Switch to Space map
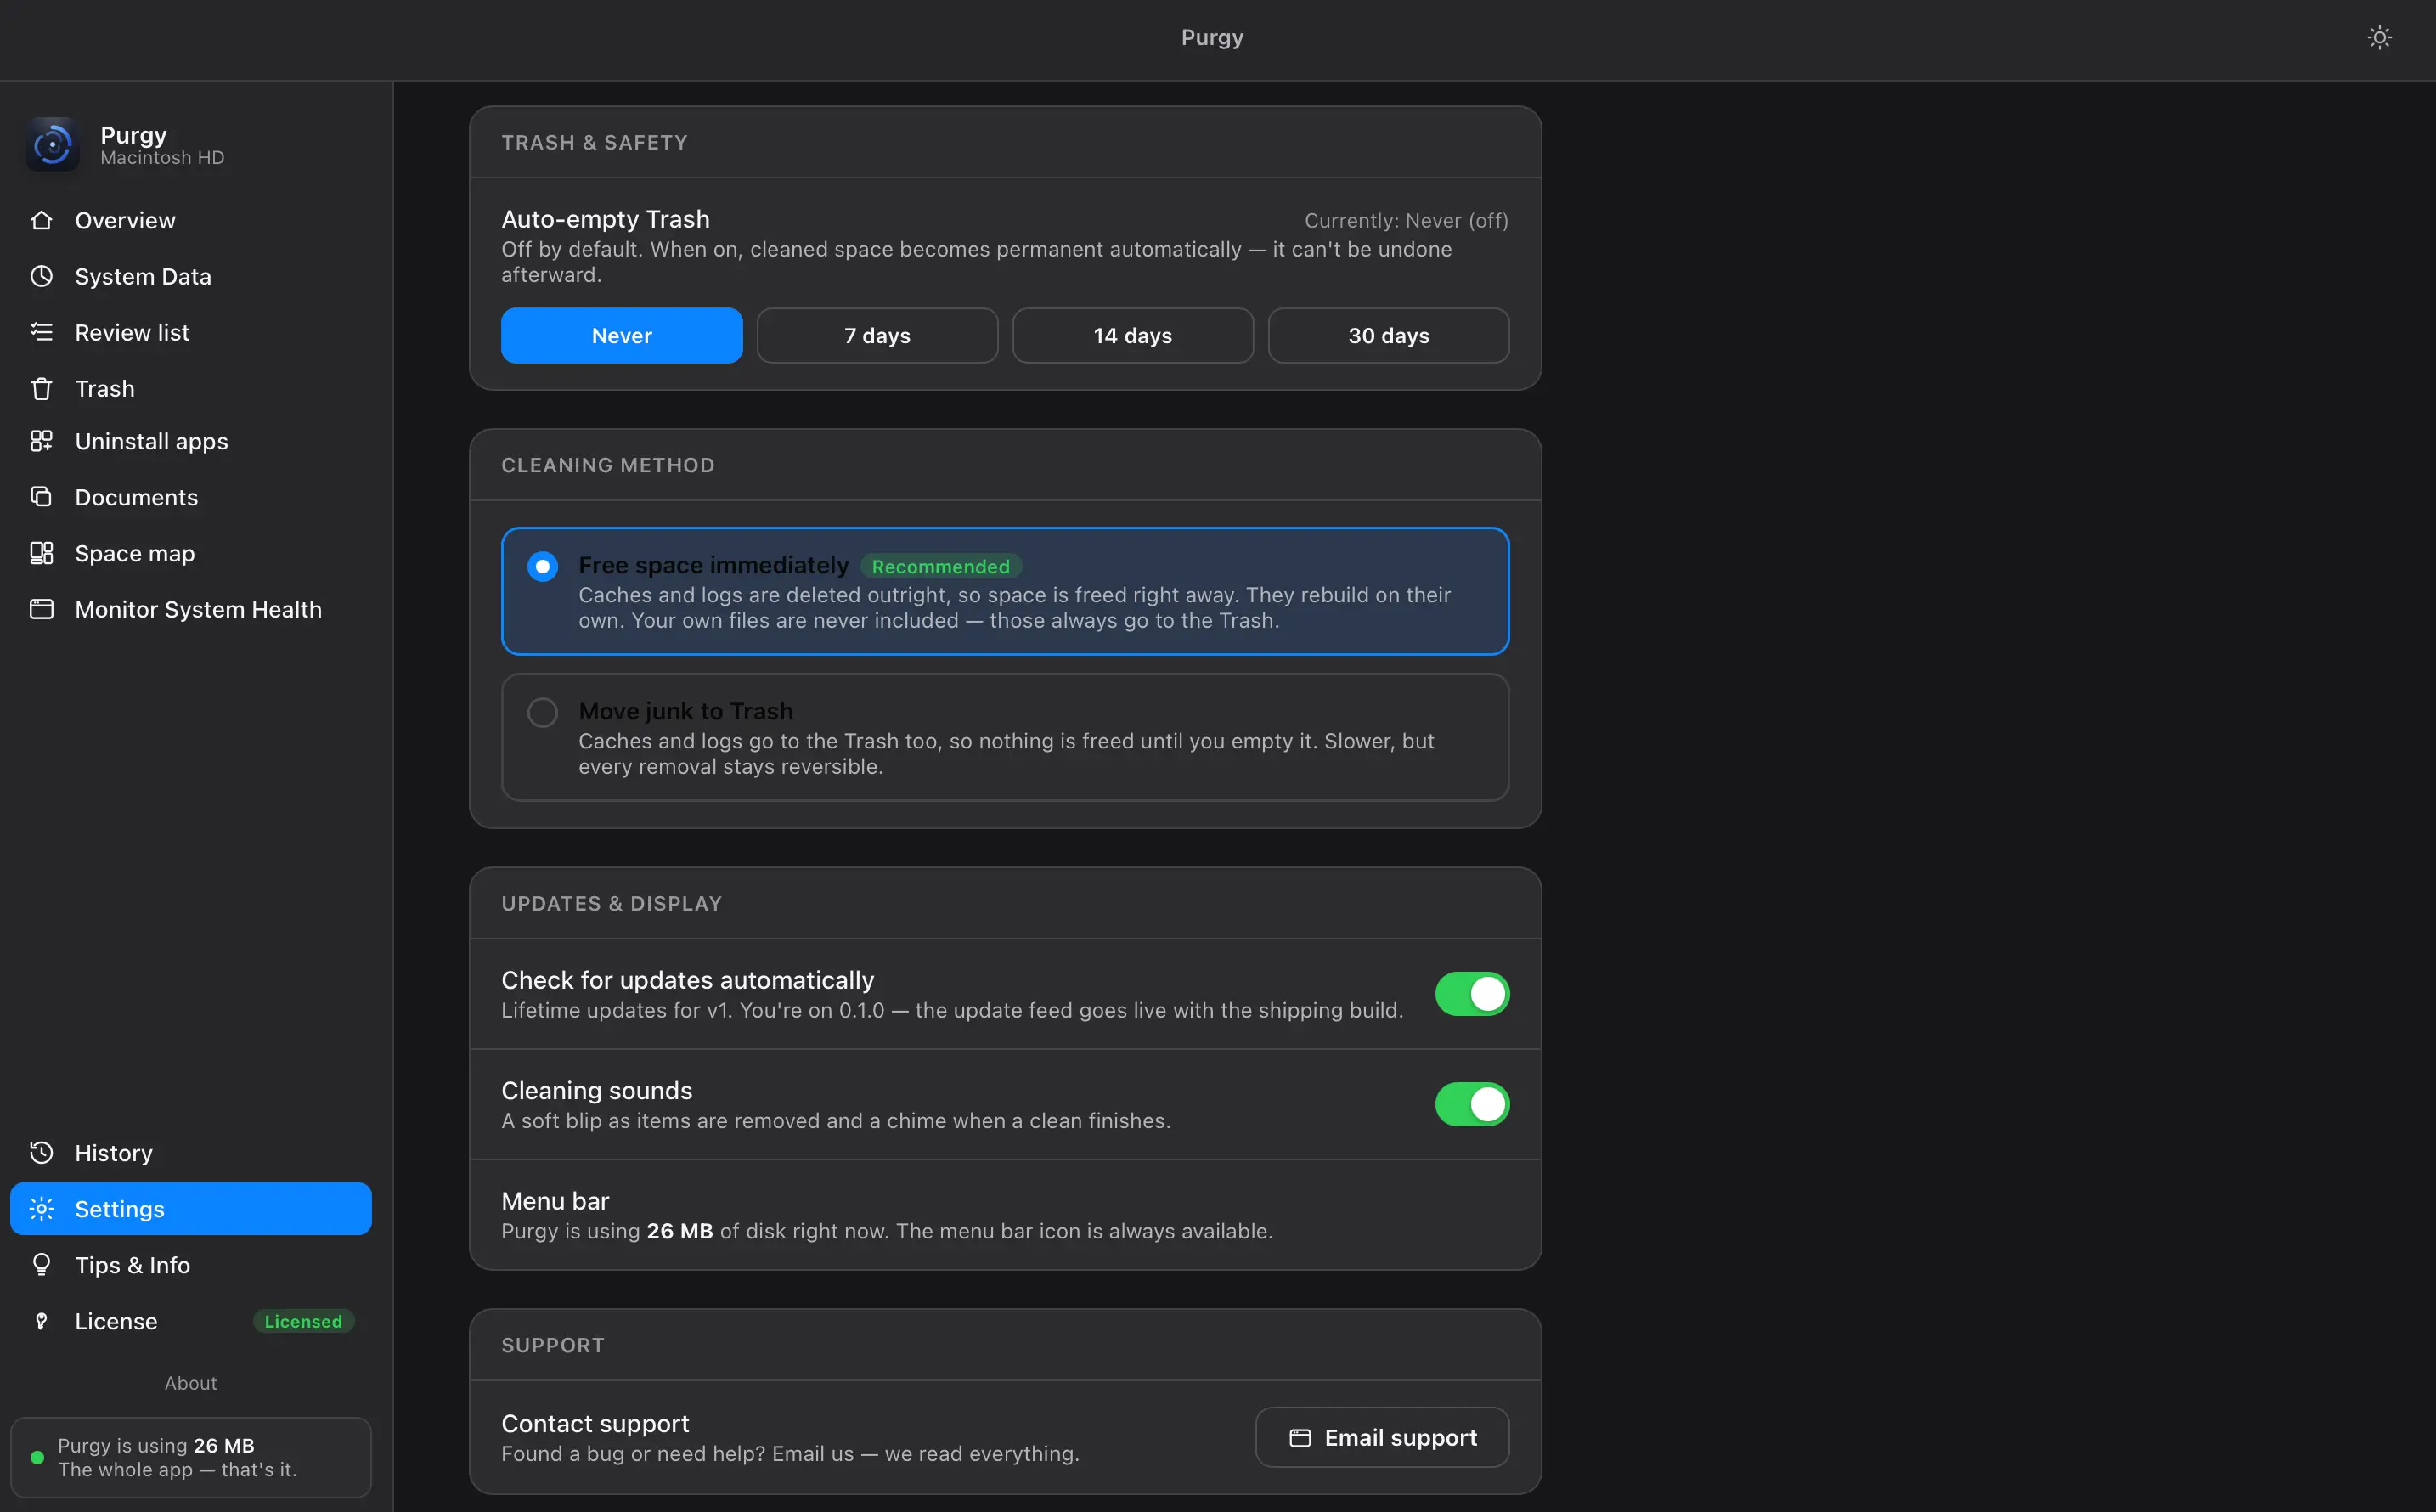The width and height of the screenshot is (2436, 1512). [x=191, y=553]
